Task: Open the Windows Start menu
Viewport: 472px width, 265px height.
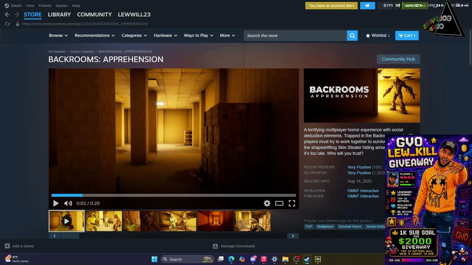Action: pyautogui.click(x=155, y=259)
